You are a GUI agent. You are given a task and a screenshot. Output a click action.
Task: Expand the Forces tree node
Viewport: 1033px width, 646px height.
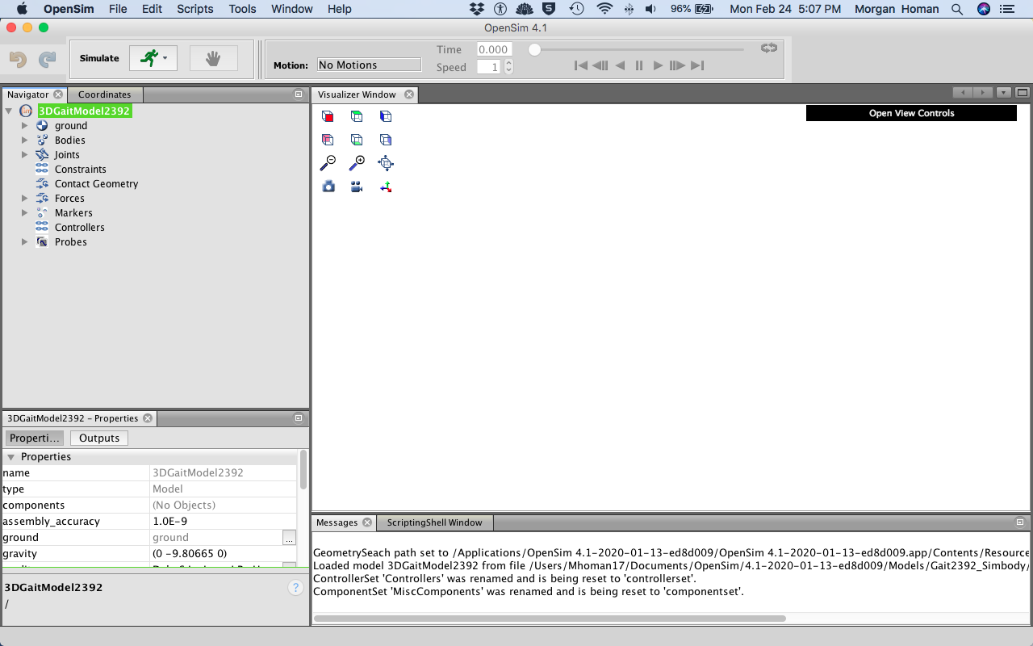[x=24, y=199]
